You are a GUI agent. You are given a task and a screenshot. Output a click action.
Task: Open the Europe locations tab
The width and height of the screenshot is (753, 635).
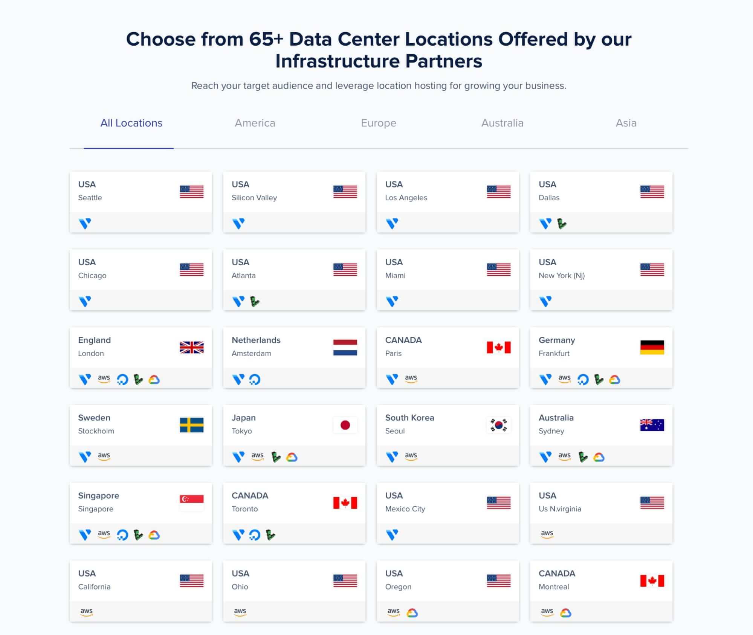pos(379,123)
